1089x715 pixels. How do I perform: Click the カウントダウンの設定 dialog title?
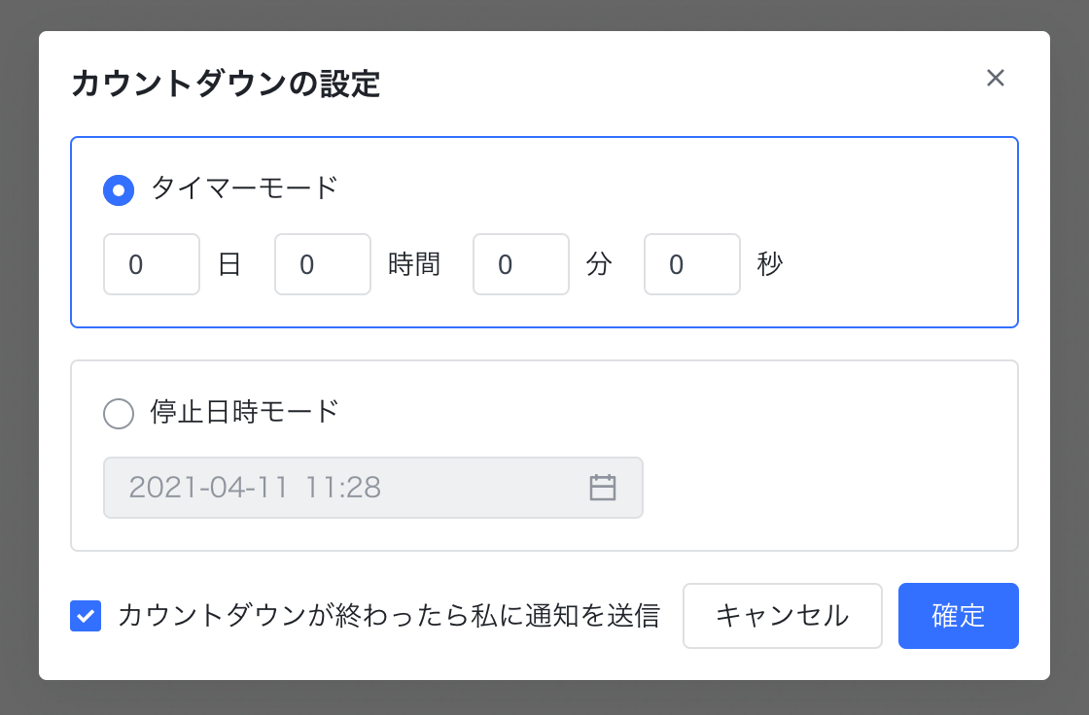(x=226, y=85)
